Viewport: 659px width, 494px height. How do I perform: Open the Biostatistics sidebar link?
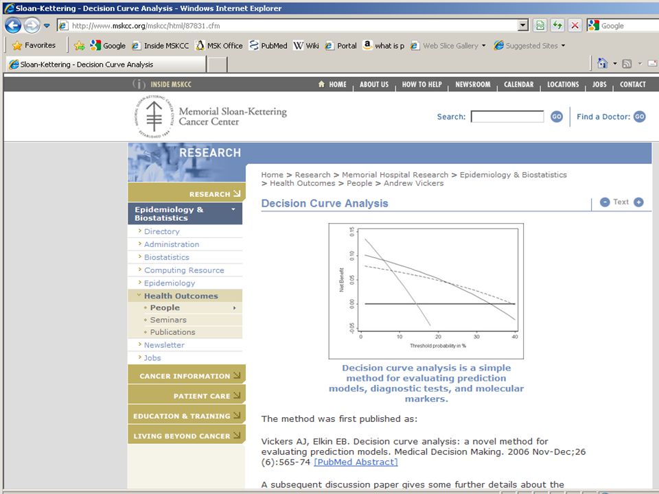tap(166, 257)
